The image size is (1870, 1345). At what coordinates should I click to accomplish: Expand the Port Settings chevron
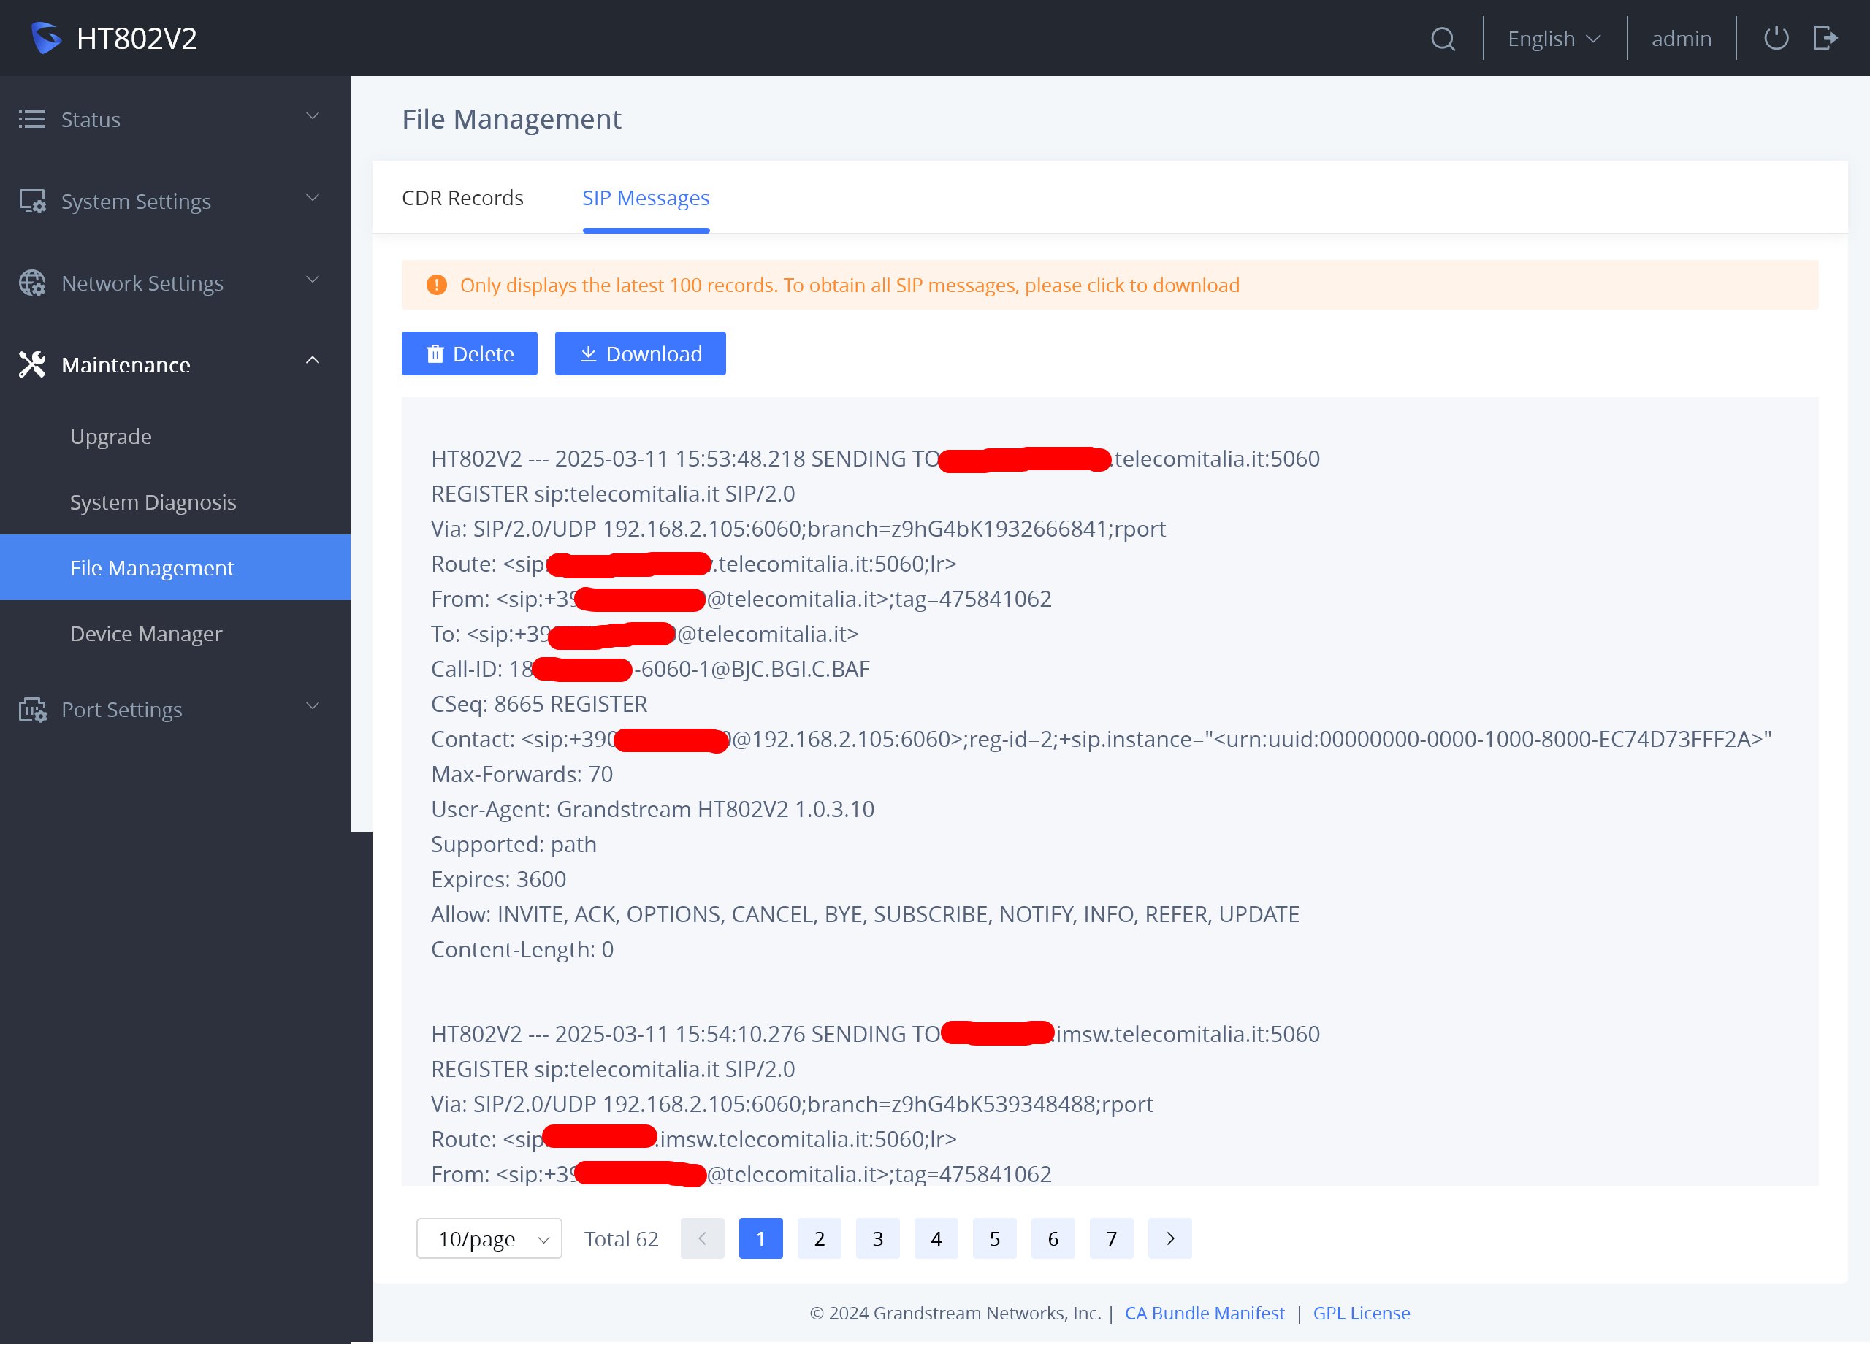(313, 705)
